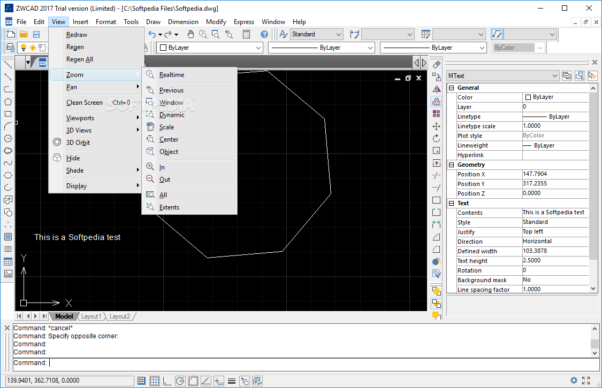Toggle Snap mode in status bar
The image size is (602, 388).
141,381
